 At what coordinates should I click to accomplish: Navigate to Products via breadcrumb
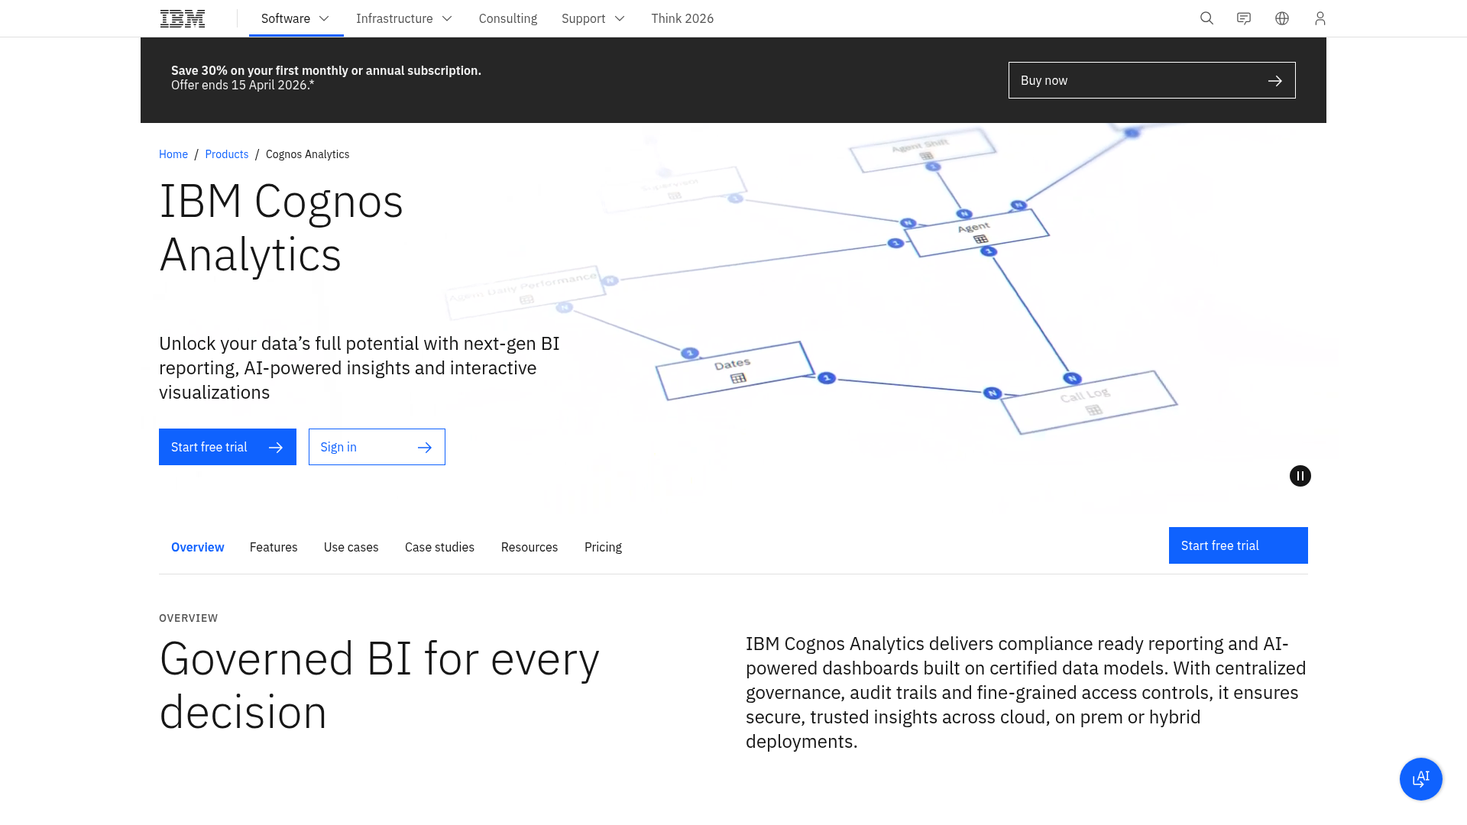(226, 154)
